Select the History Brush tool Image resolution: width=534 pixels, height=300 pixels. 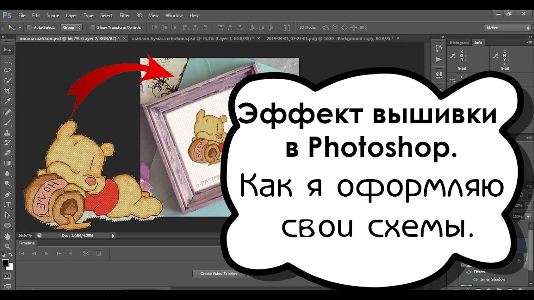point(8,142)
